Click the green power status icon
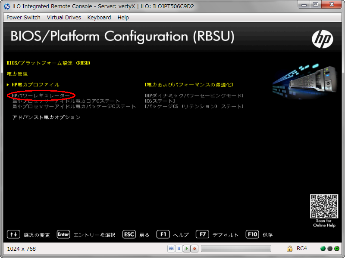This screenshot has height=258, width=345. coord(337,249)
